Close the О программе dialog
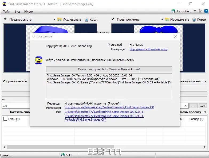The image size is (209, 158). (176, 36)
